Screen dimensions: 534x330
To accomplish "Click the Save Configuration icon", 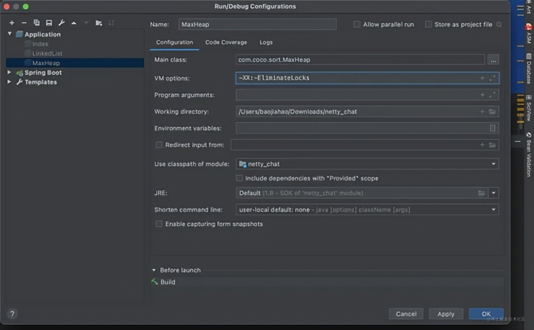I will point(49,23).
